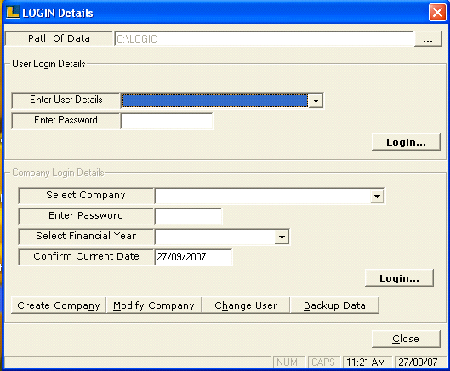Click the Create Company button
This screenshot has height=371, width=450.
pyautogui.click(x=59, y=305)
